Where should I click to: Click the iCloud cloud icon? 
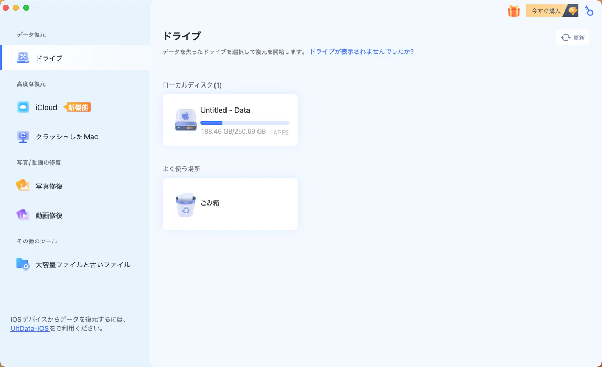tap(23, 107)
